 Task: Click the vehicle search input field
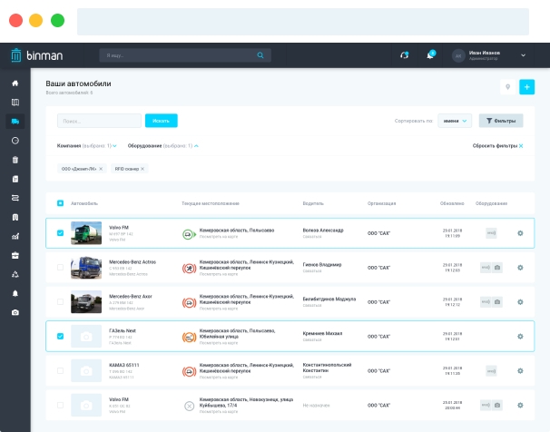(99, 120)
